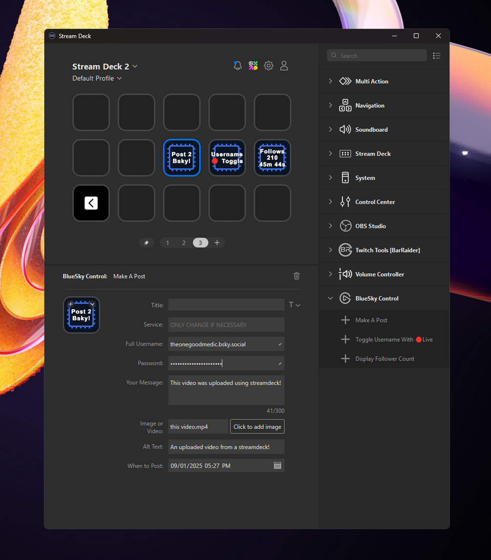The width and height of the screenshot is (491, 560).
Task: Add Toggle Username With Live plus icon
Action: tap(345, 339)
